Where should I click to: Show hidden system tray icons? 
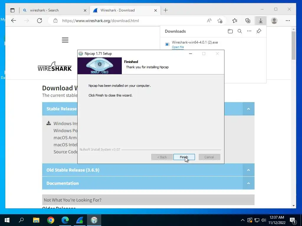pos(243,220)
